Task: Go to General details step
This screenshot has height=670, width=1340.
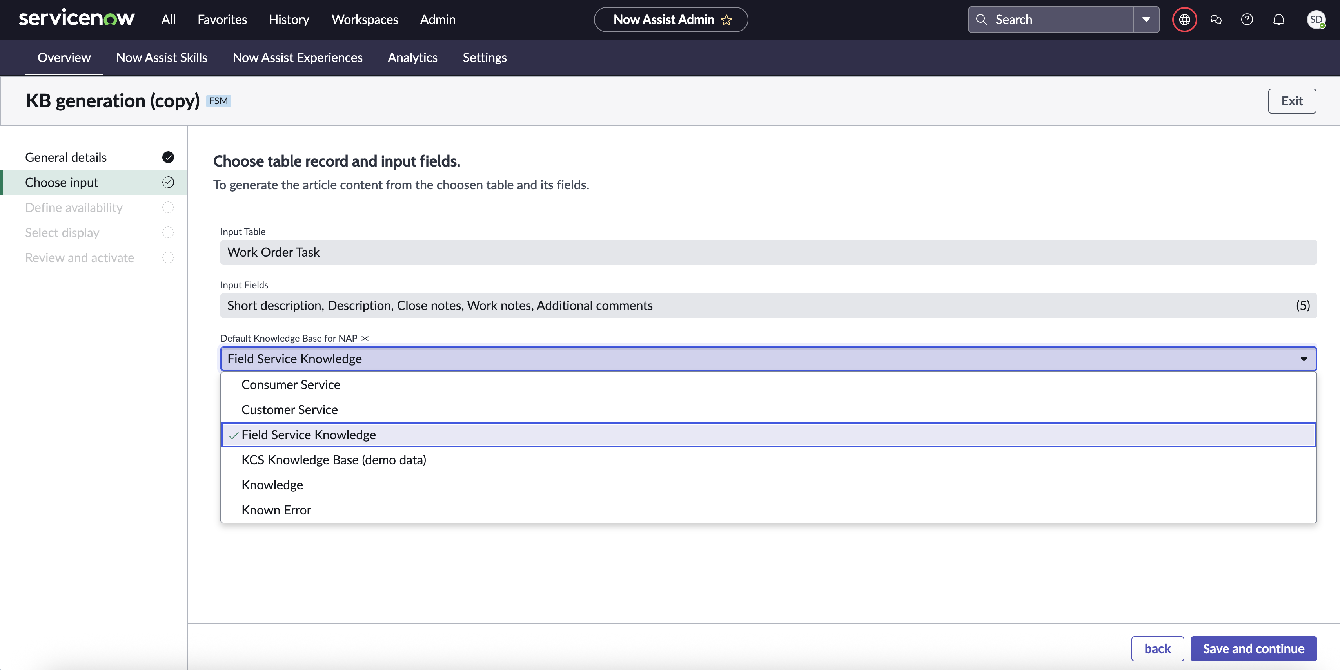Action: pos(94,157)
